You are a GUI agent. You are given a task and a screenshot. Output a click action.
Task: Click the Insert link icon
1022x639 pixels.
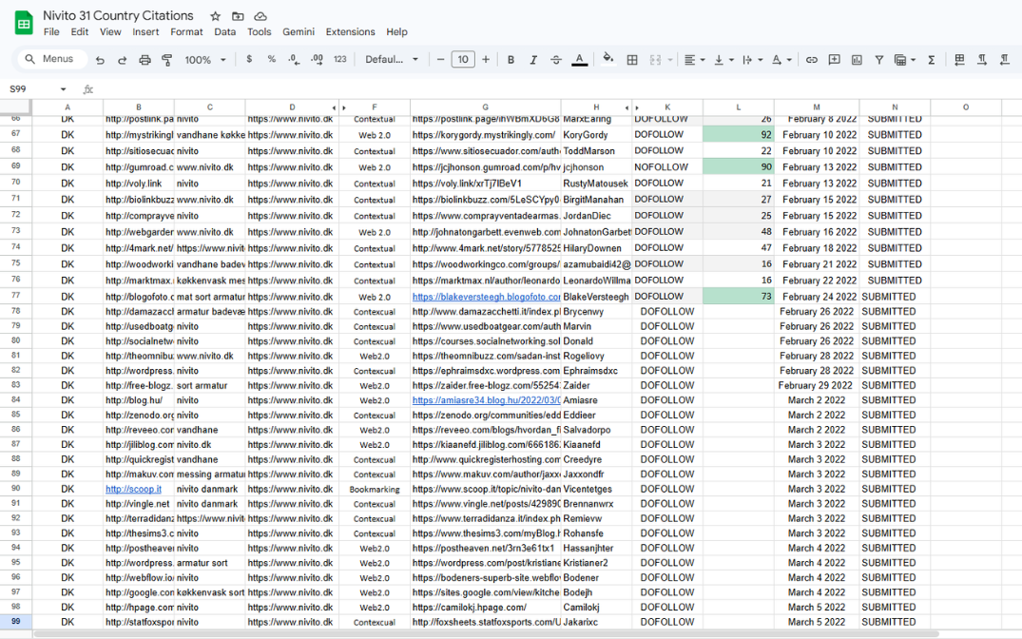coord(811,60)
